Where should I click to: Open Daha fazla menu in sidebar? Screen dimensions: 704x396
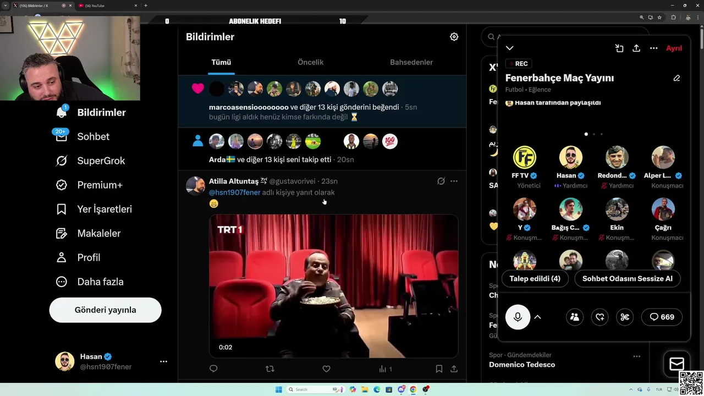pyautogui.click(x=90, y=282)
